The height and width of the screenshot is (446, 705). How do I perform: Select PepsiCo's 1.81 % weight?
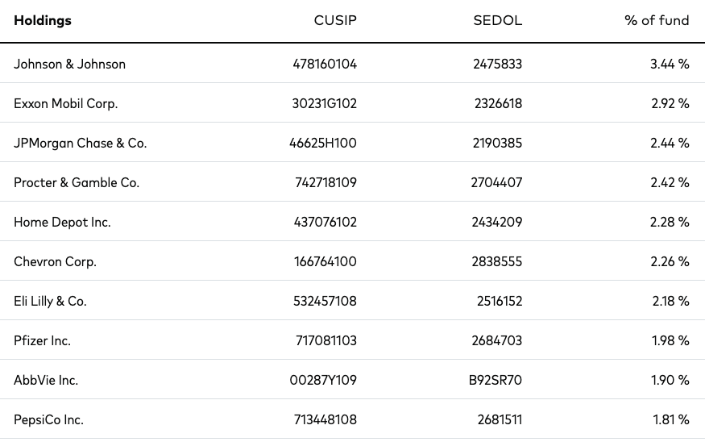pyautogui.click(x=671, y=420)
